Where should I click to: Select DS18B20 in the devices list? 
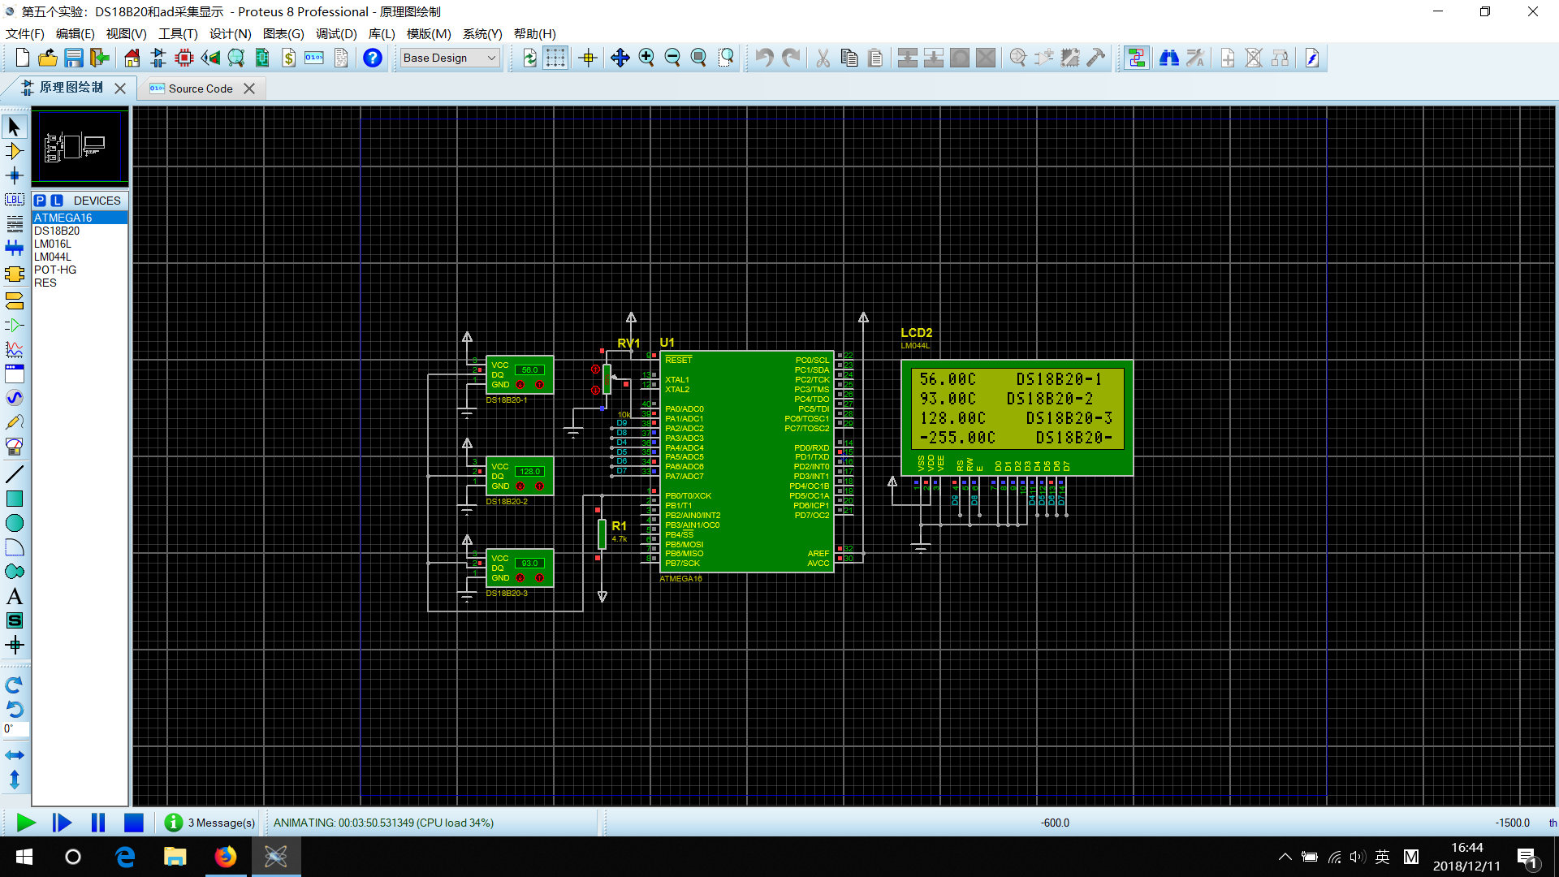coord(57,231)
